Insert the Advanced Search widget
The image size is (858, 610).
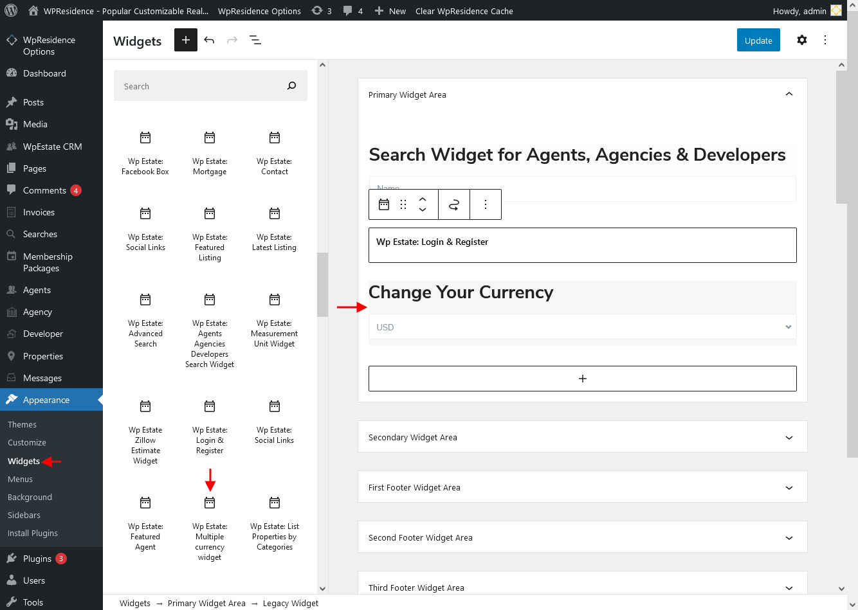pos(145,320)
